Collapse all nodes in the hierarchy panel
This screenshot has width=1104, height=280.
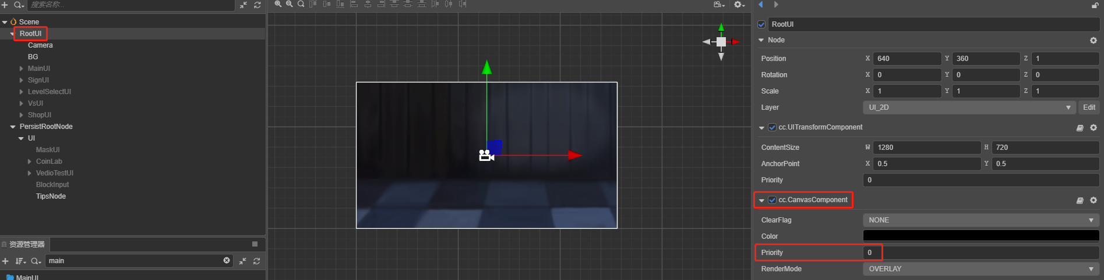pos(243,5)
